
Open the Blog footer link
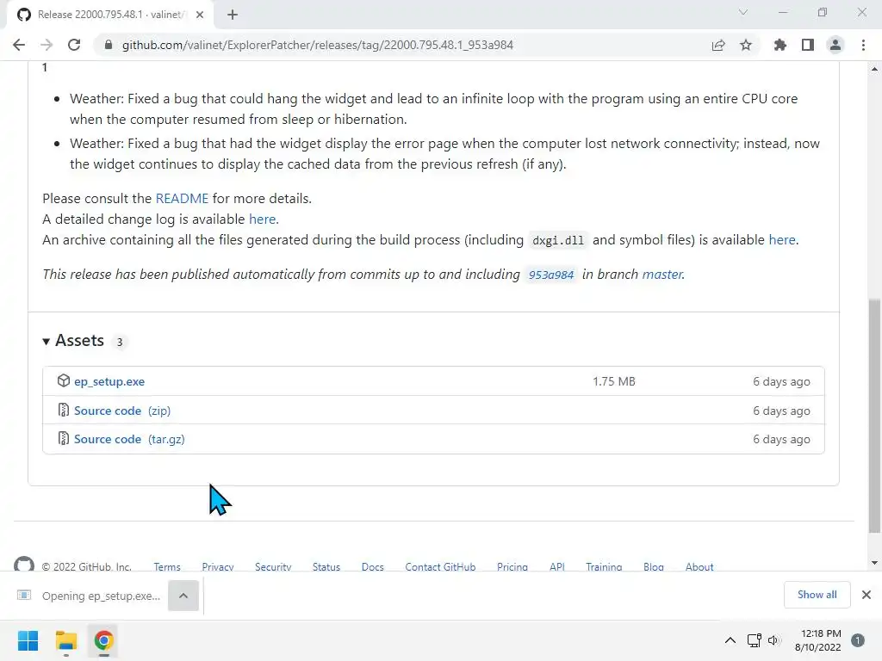pos(654,566)
